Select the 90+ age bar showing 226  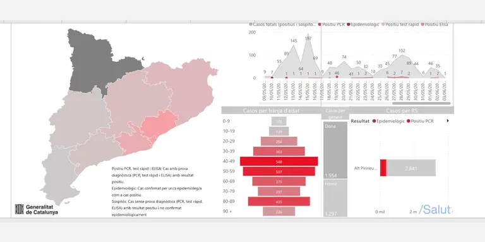tap(279, 212)
